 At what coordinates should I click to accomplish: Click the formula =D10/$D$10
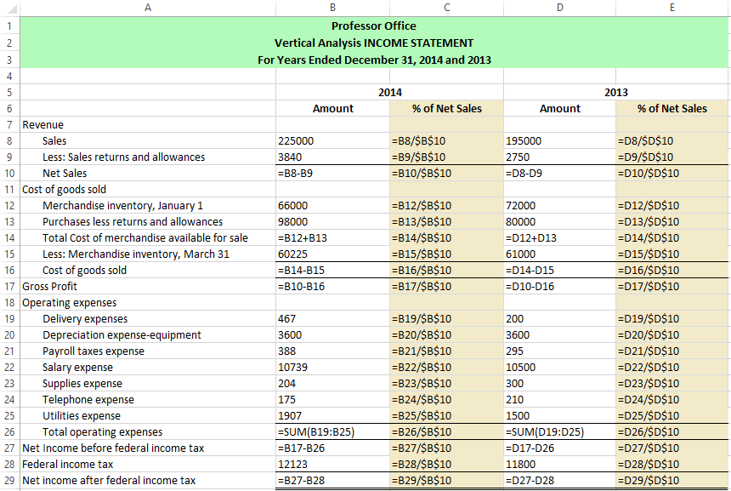(671, 173)
